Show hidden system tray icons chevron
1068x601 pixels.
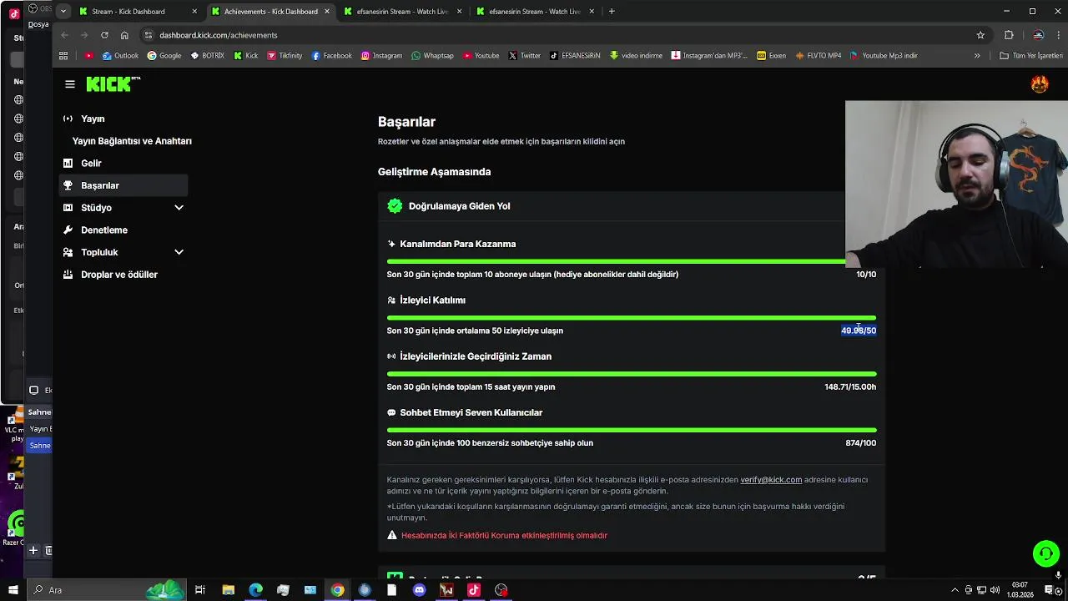pos(955,590)
